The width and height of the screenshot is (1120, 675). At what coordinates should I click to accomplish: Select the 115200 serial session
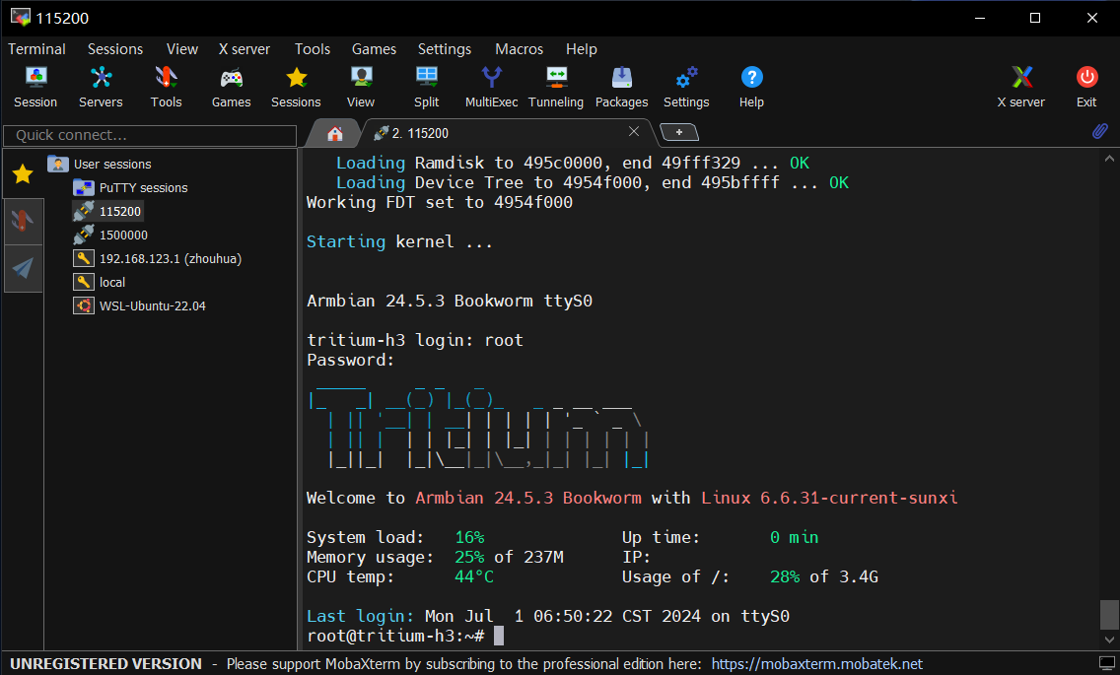107,212
